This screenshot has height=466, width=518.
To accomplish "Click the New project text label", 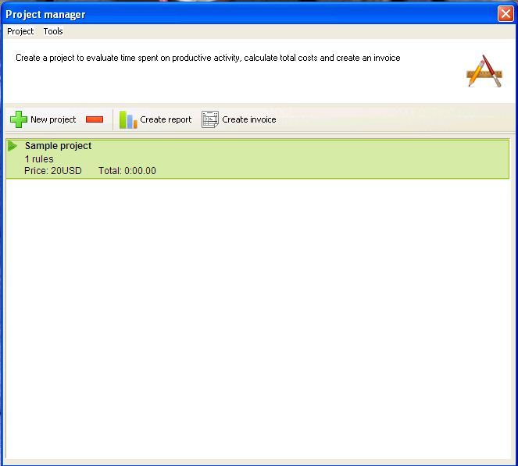I will pyautogui.click(x=53, y=119).
